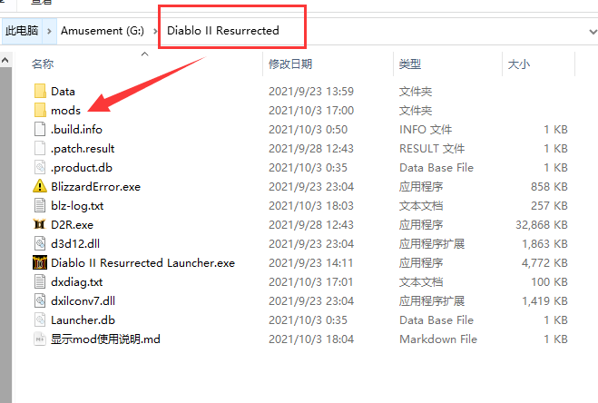The width and height of the screenshot is (598, 403).
Task: Click 32,868 KB size of D2R.exe
Action: (542, 225)
